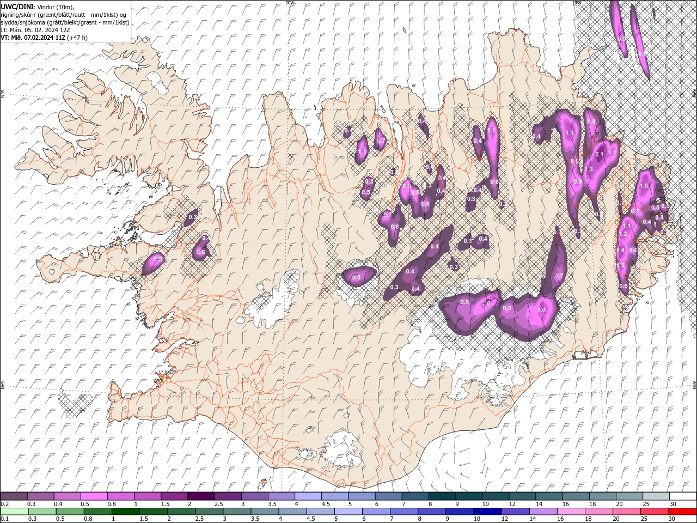Click the '15W' longitude label at top
Screen dimensions: 697x523
tap(577, 3)
